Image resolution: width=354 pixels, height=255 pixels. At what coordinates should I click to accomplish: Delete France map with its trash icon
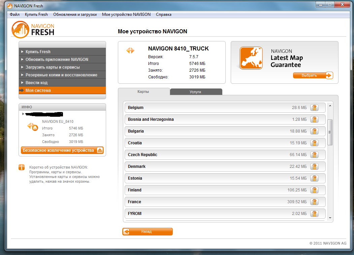(314, 202)
